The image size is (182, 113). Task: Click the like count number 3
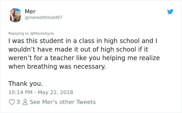click(18, 102)
